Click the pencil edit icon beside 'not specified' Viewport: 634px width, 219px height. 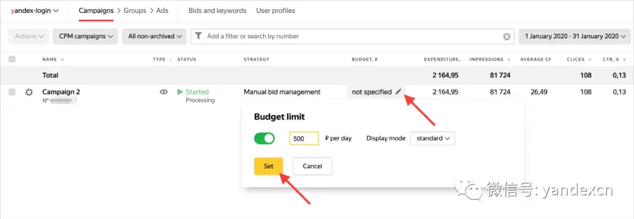click(x=399, y=92)
